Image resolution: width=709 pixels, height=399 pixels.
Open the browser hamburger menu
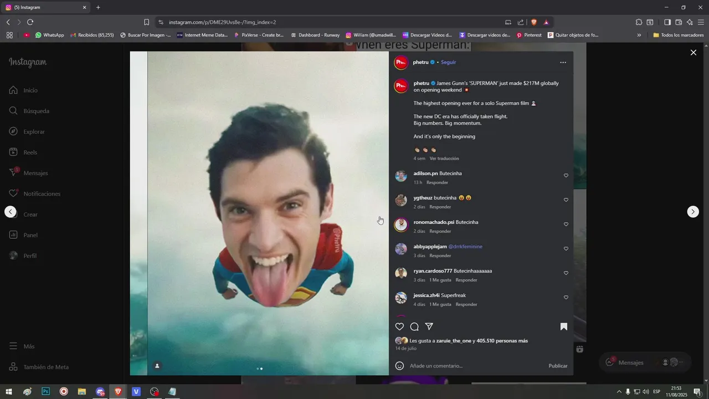pos(701,22)
